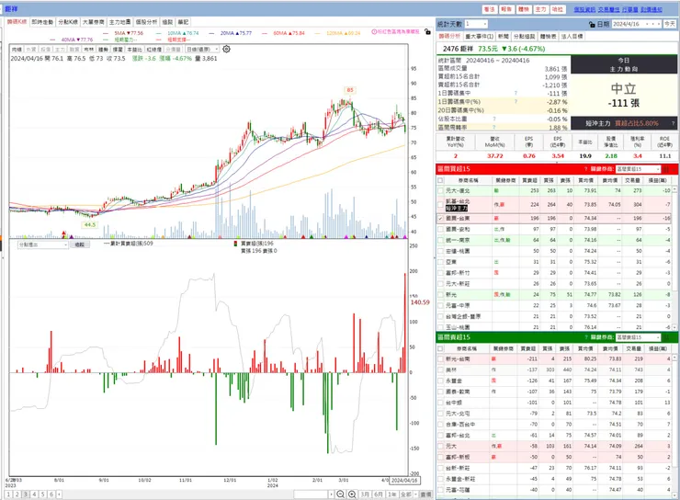This screenshot has width=680, height=500.
Task: Set chart range with 3月 button
Action: pyautogui.click(x=365, y=494)
